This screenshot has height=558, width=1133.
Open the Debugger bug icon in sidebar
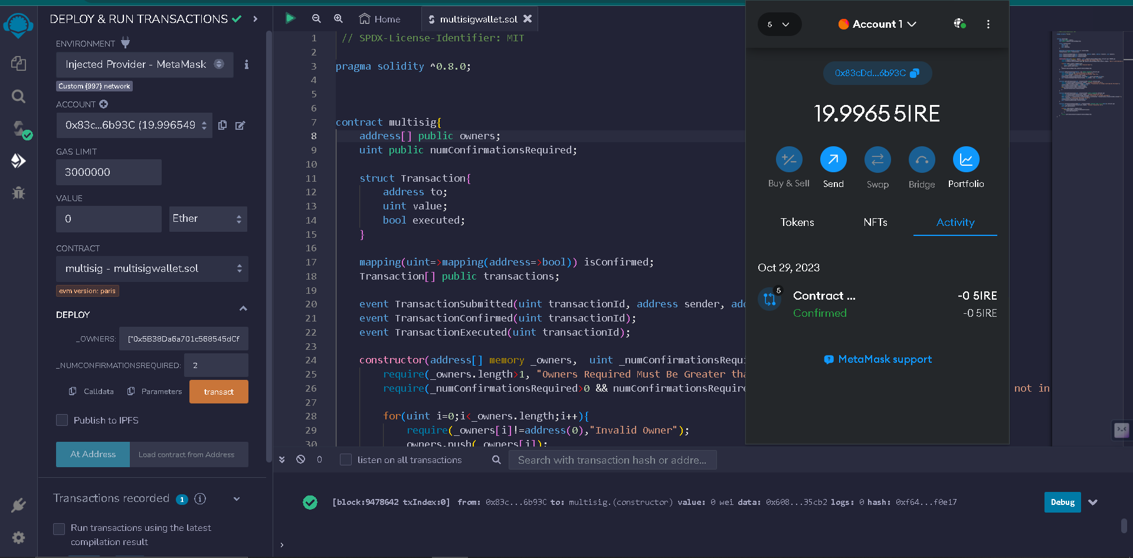pos(18,193)
